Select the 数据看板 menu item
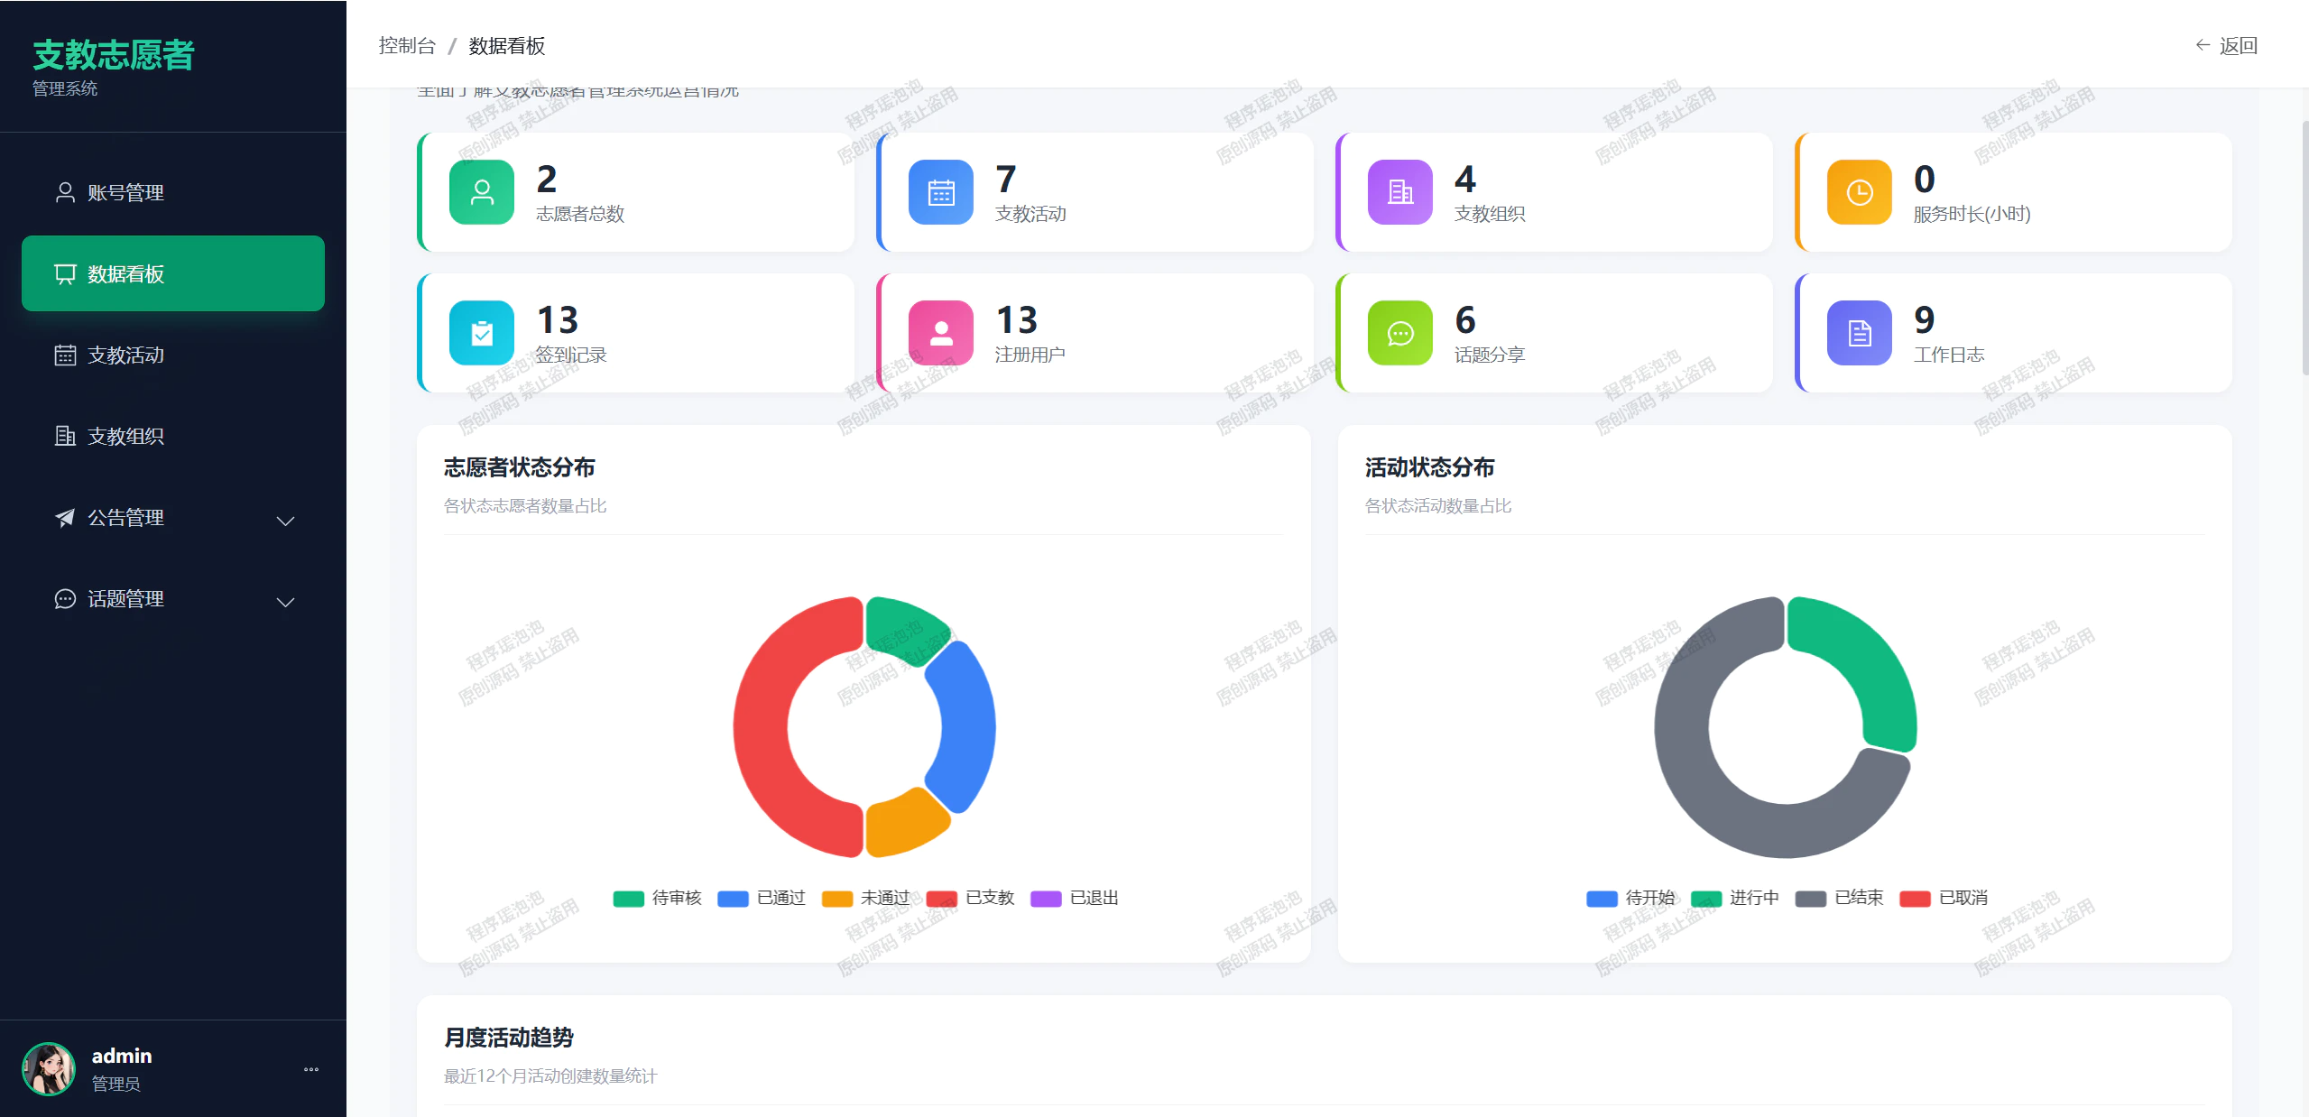The width and height of the screenshot is (2309, 1117). click(x=173, y=273)
